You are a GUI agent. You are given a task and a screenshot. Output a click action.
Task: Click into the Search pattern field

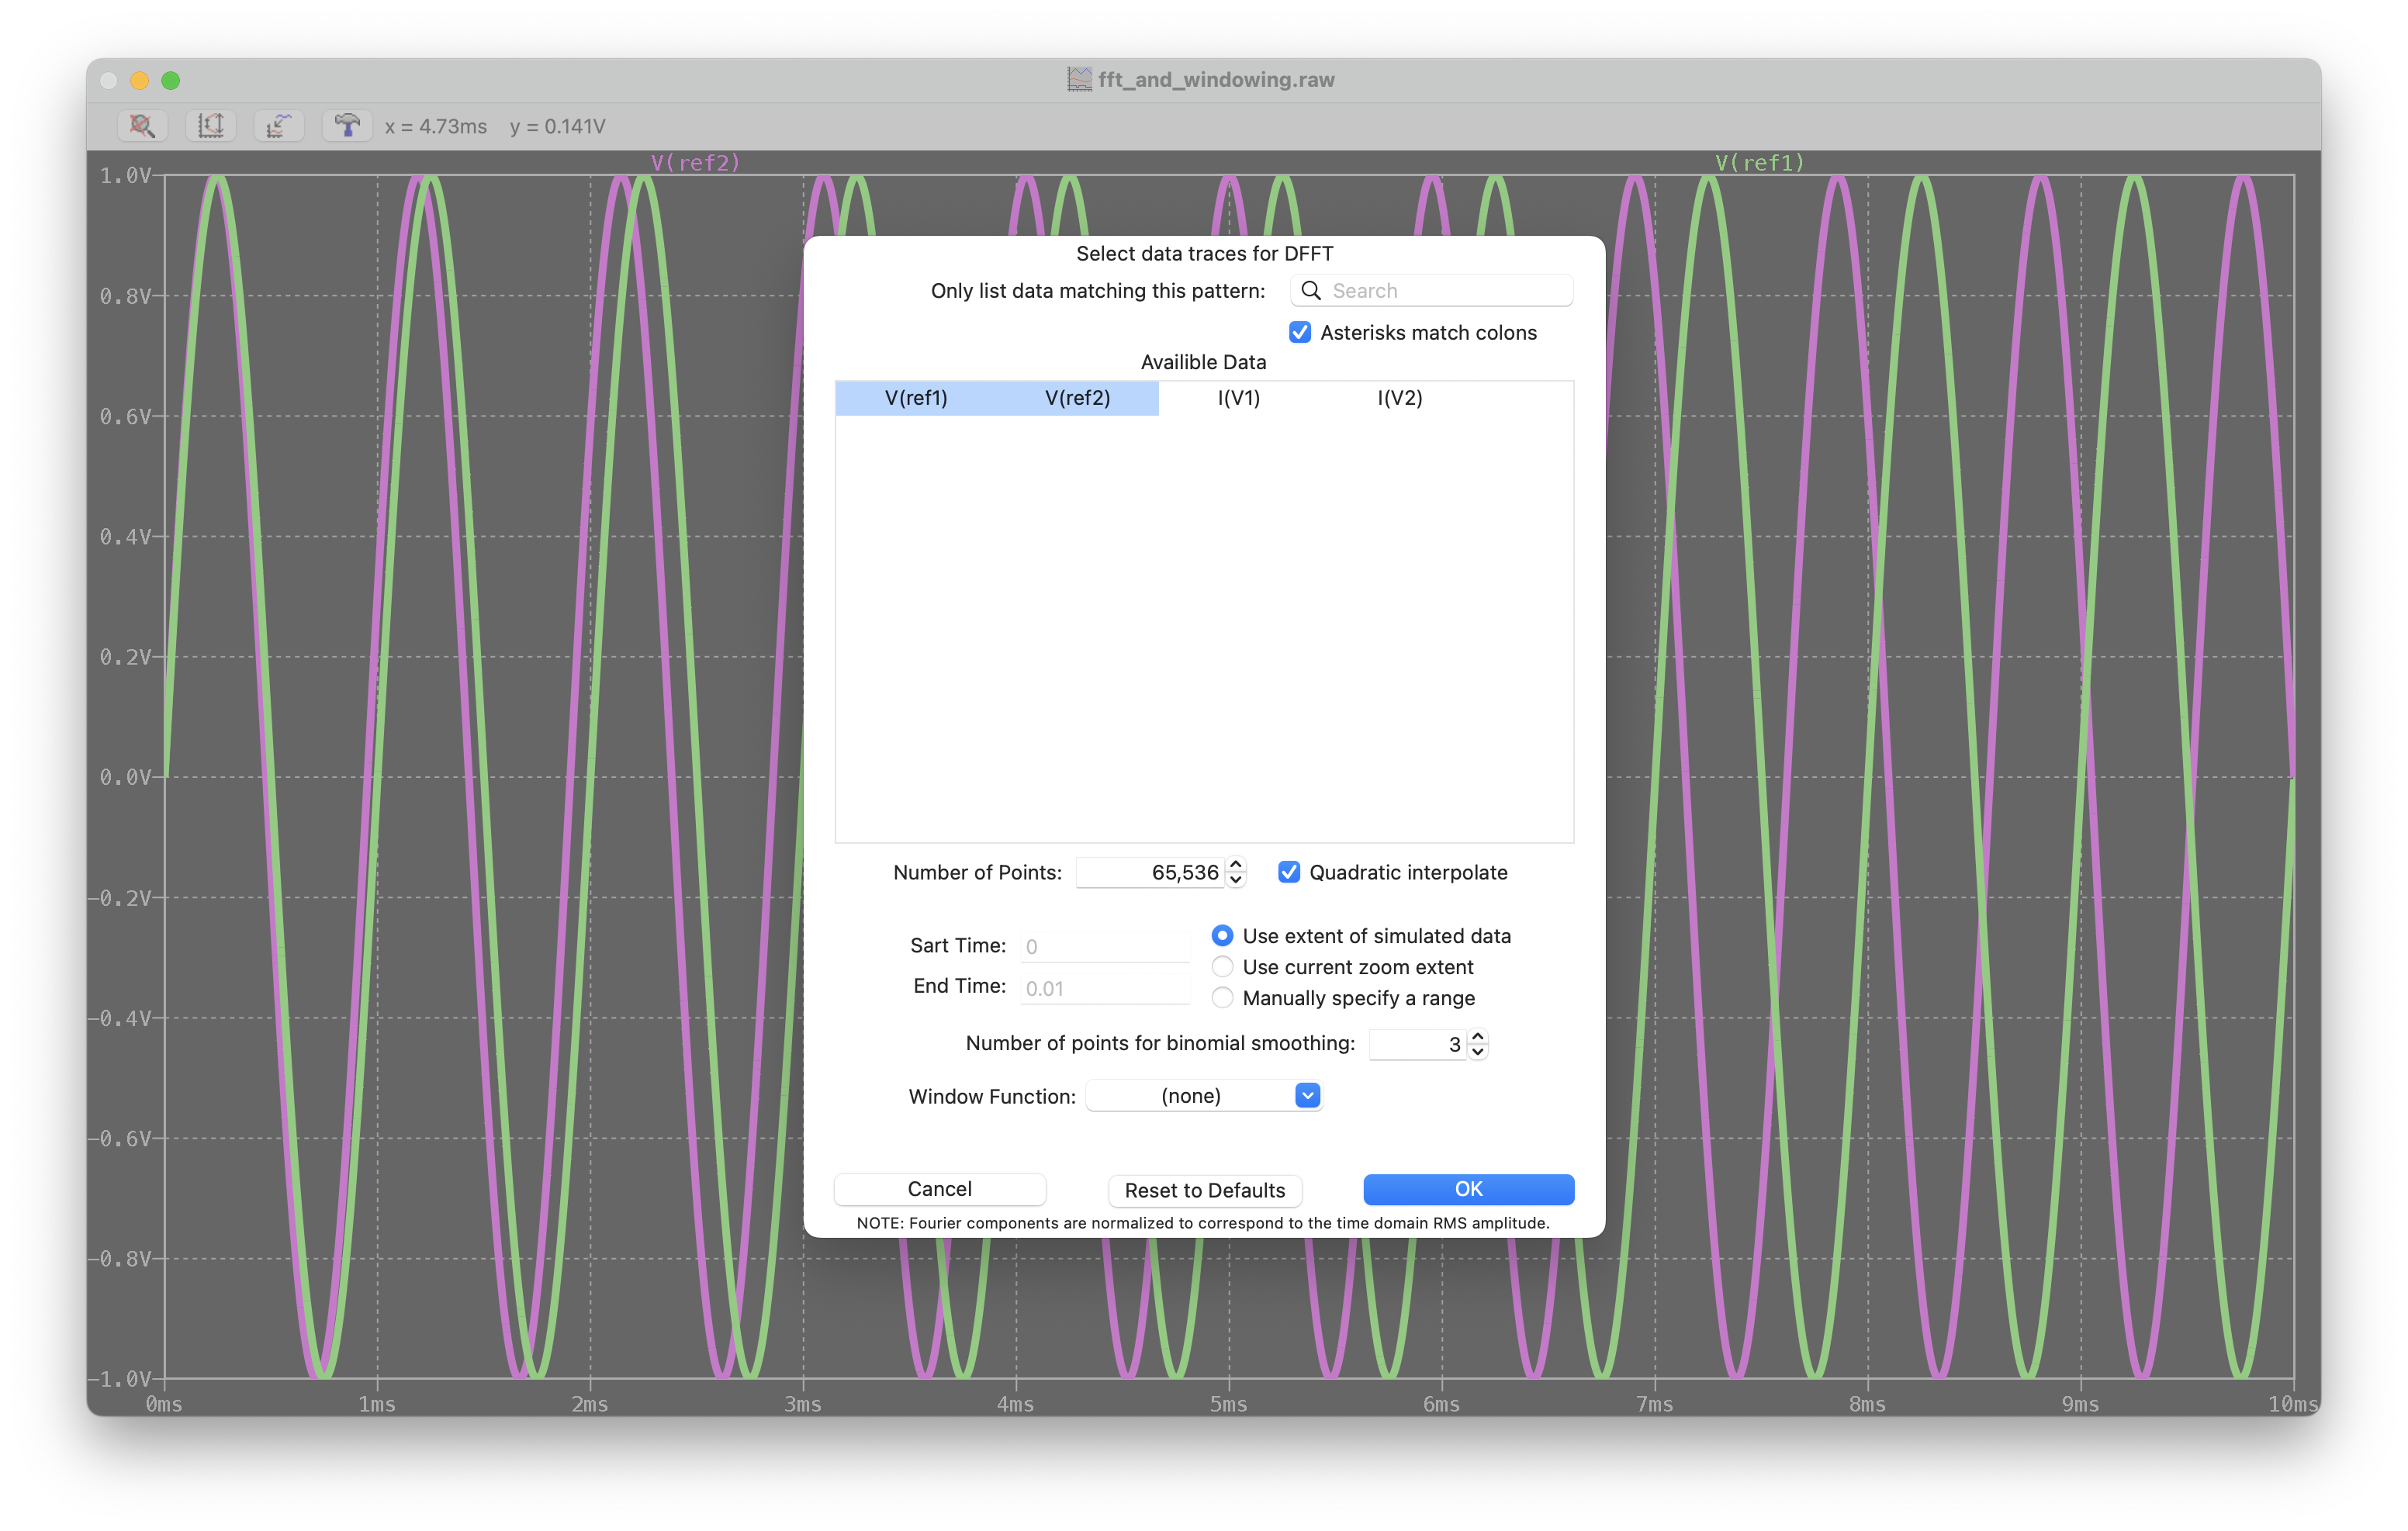tap(1445, 291)
